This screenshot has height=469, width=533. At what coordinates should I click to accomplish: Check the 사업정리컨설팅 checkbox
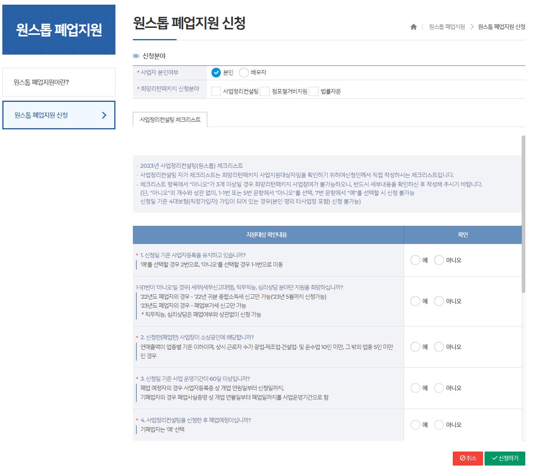pyautogui.click(x=216, y=91)
